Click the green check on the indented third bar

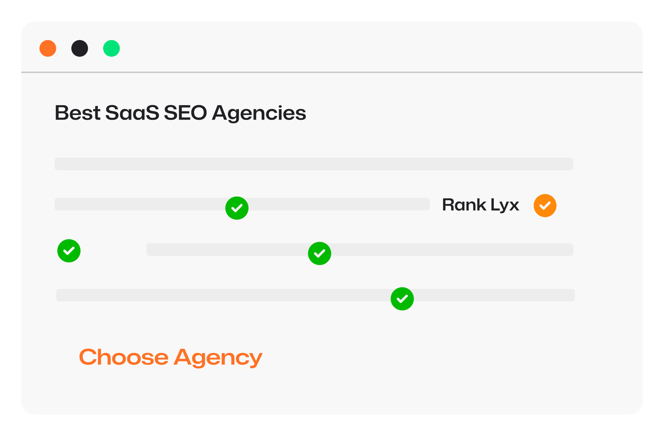[320, 253]
